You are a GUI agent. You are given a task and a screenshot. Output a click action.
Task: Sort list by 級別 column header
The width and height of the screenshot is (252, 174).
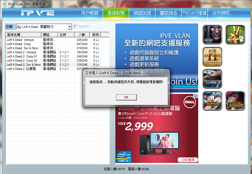(95, 35)
